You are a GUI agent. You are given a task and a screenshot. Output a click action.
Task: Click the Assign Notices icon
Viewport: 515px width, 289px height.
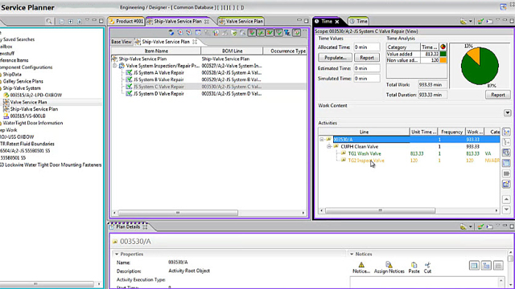point(389,265)
